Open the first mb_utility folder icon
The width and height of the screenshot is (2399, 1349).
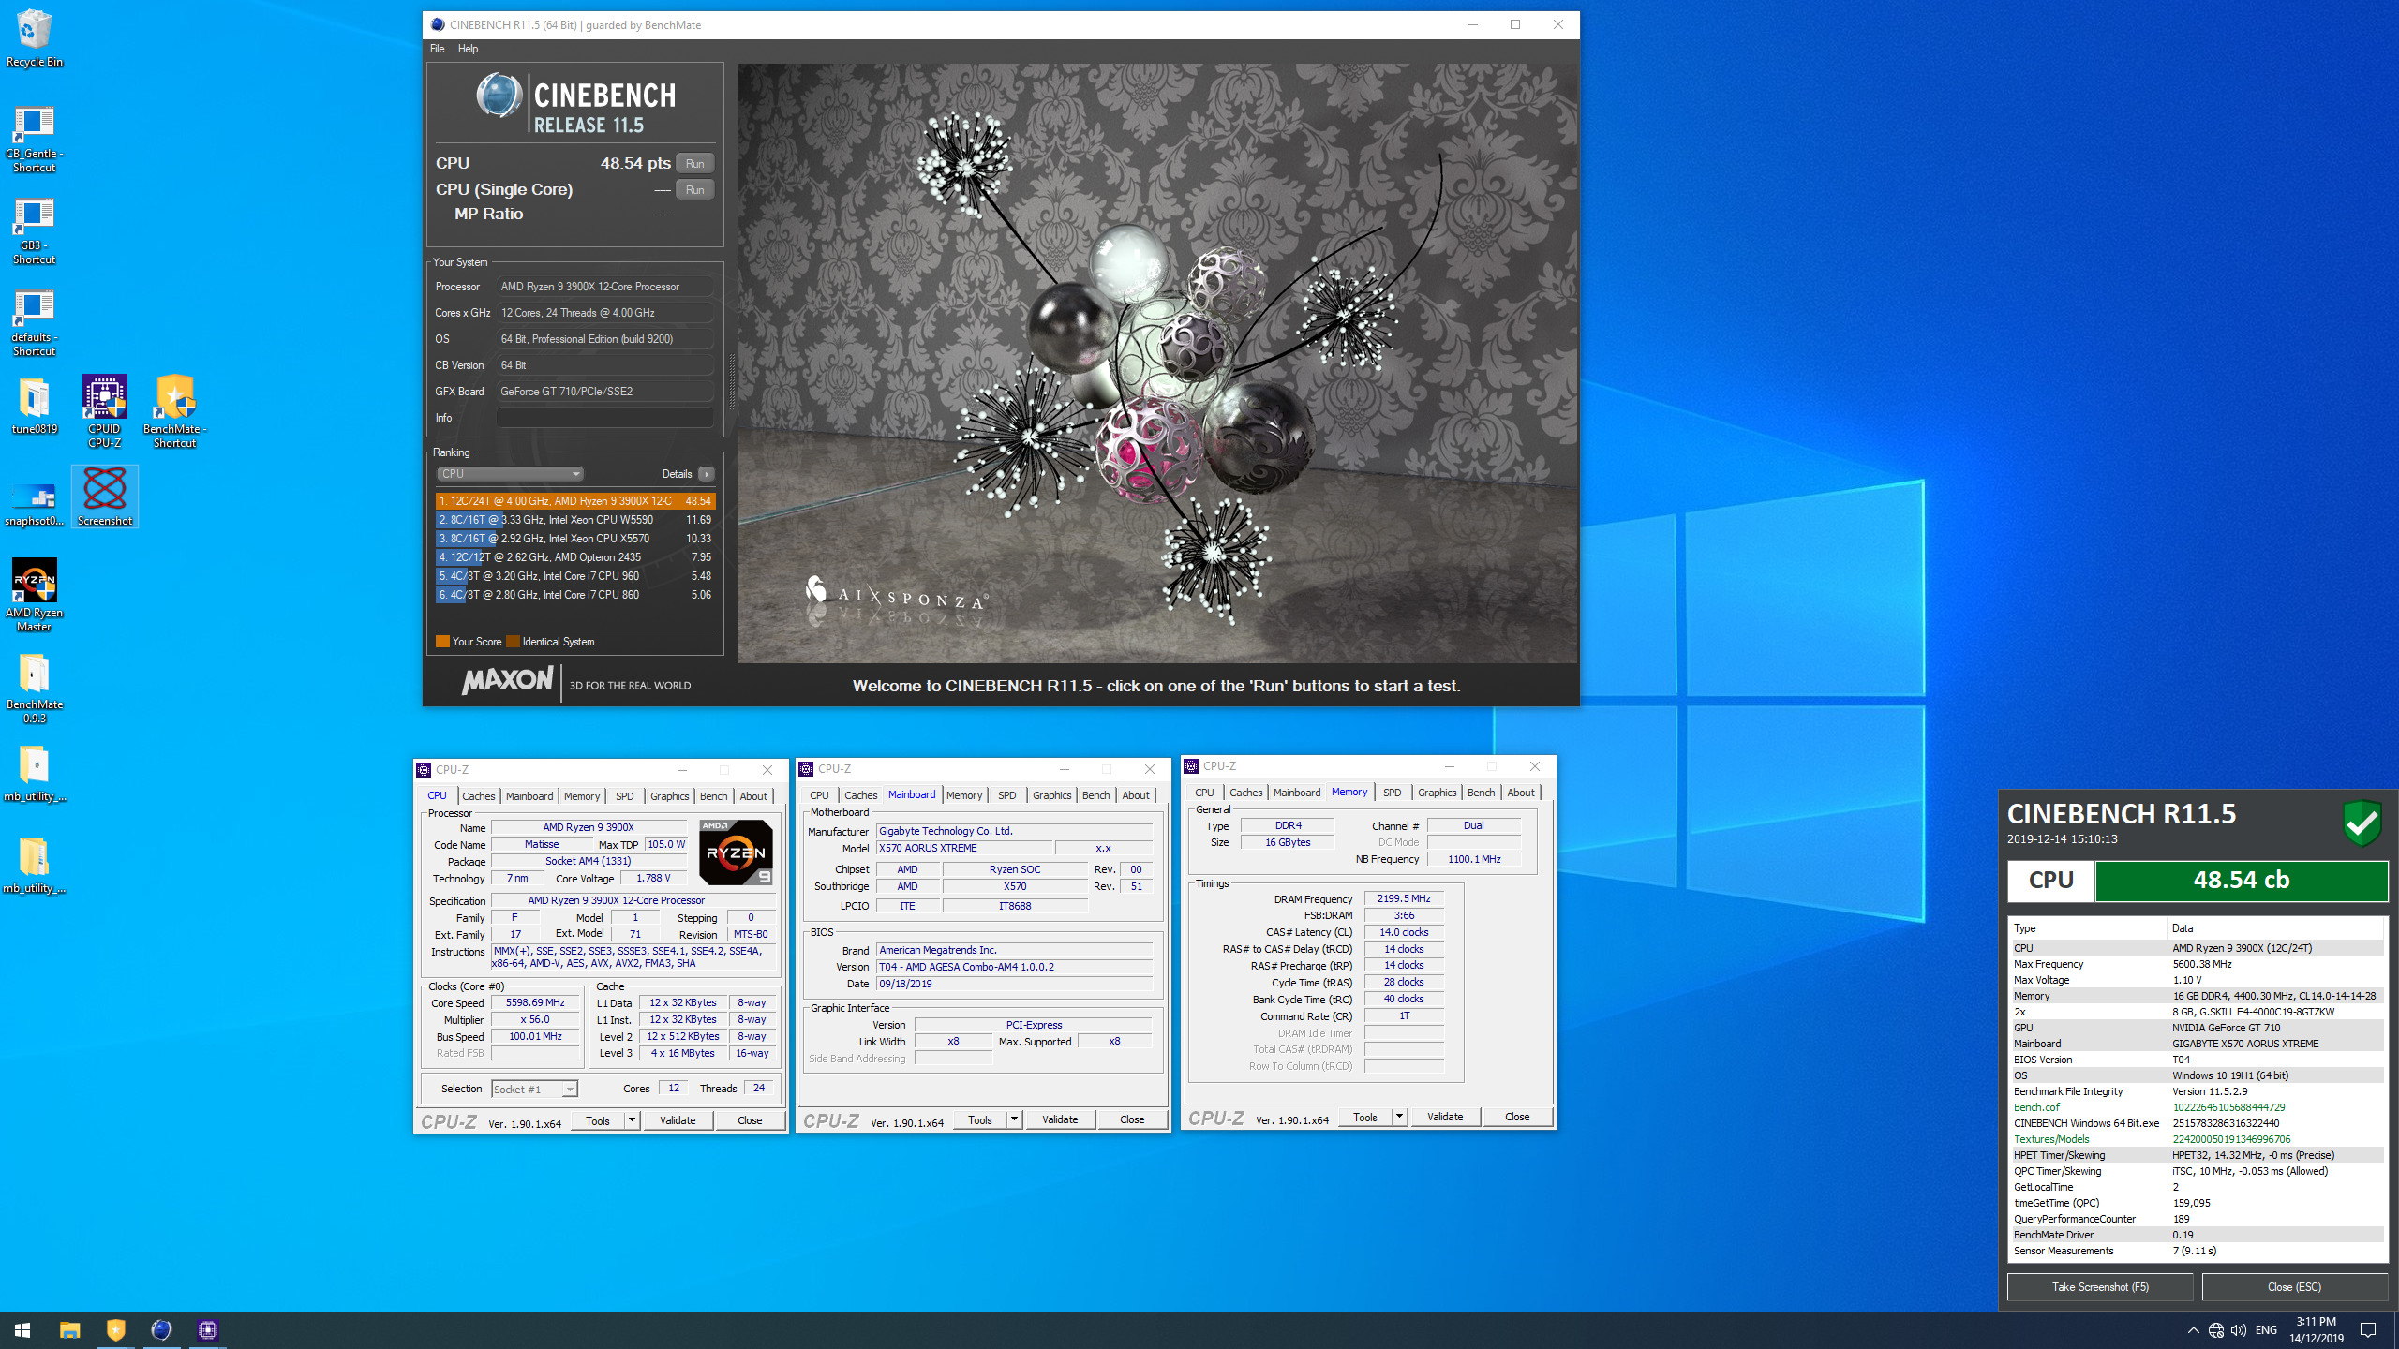[35, 774]
